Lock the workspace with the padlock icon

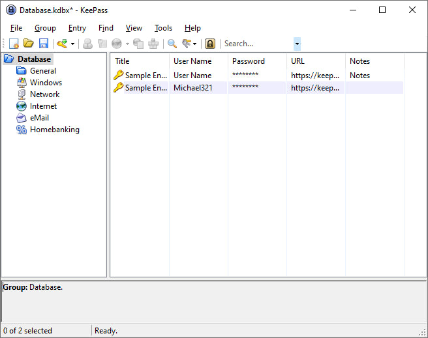[x=210, y=44]
